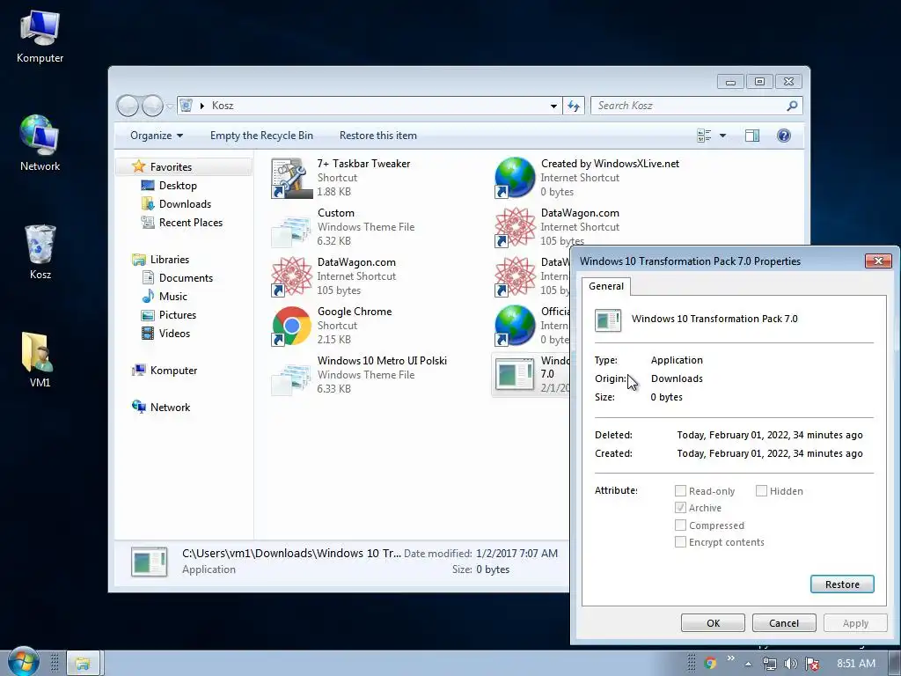Click the network tray icon
The width and height of the screenshot is (901, 676).
[769, 664]
